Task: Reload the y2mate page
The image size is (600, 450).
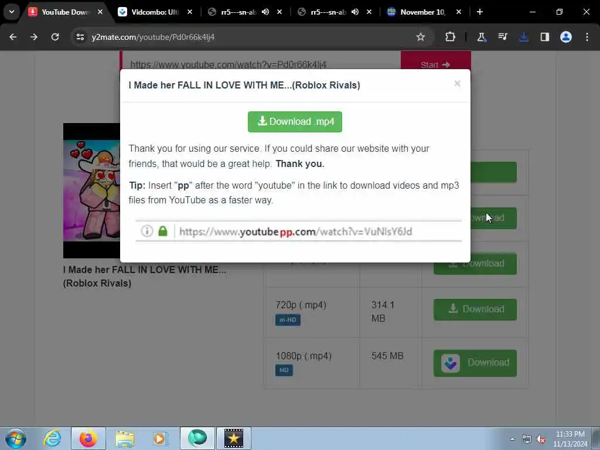Action: tap(55, 37)
